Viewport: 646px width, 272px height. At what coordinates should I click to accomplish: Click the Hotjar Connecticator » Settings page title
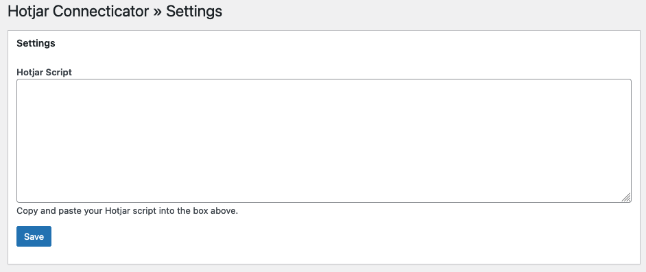115,12
